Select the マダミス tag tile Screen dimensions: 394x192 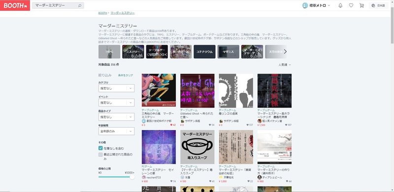tap(228, 52)
